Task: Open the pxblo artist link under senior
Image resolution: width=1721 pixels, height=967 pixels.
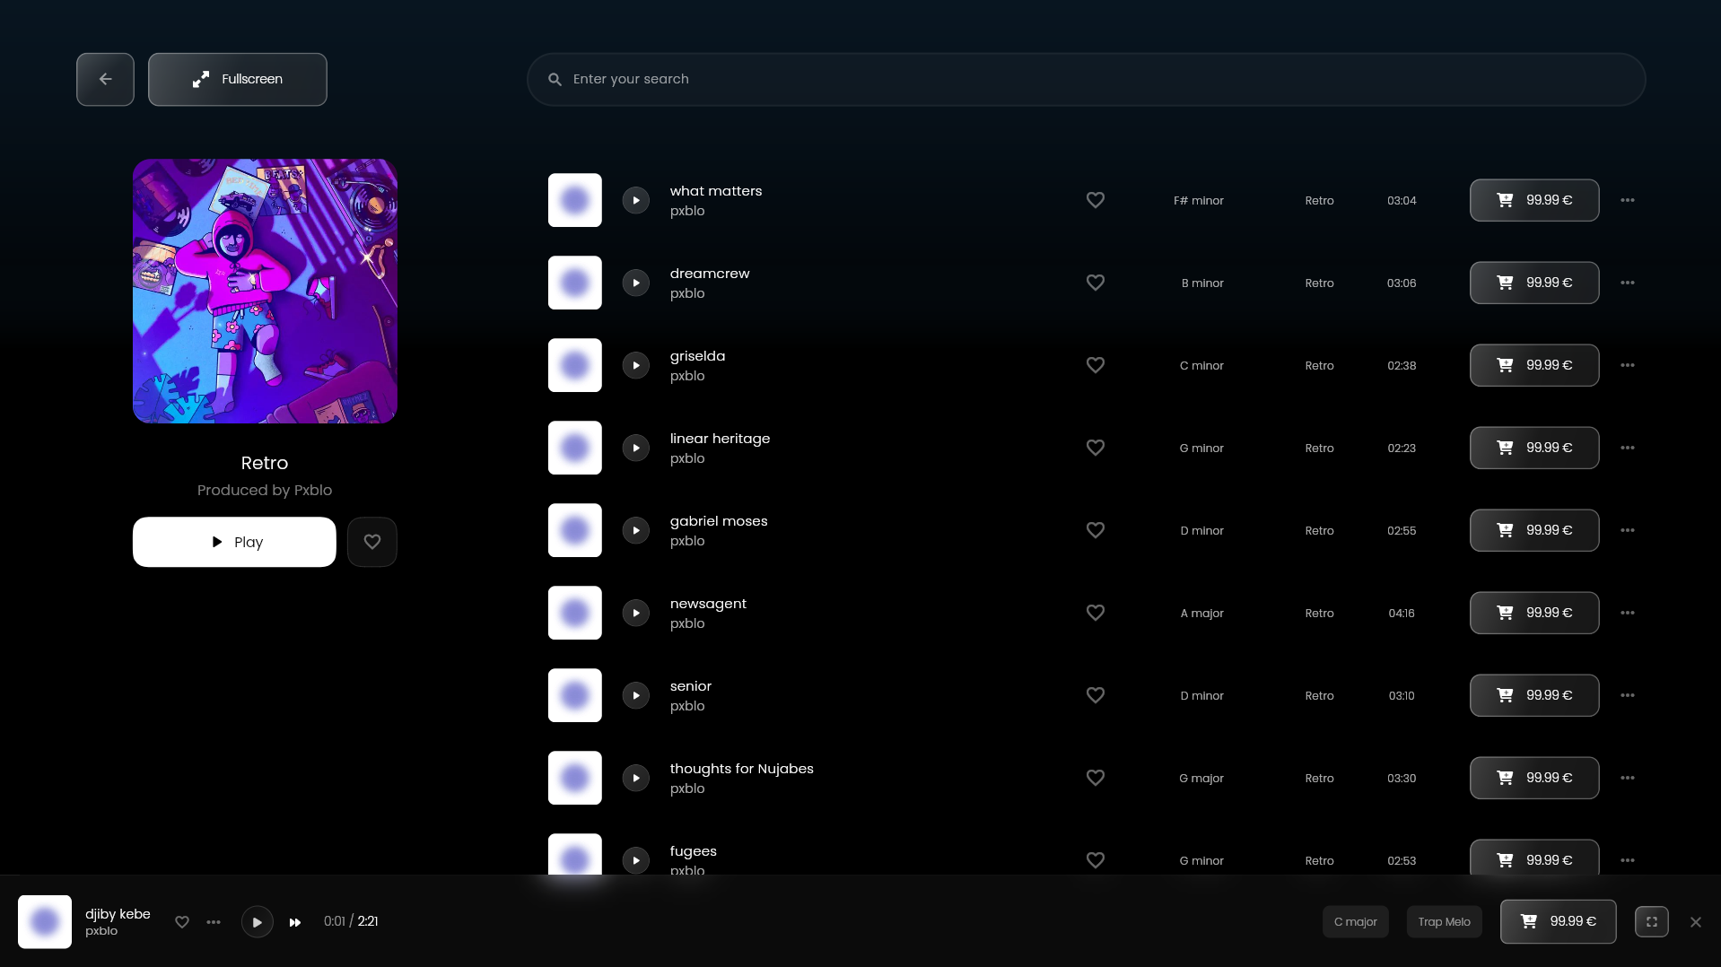Action: (x=687, y=706)
